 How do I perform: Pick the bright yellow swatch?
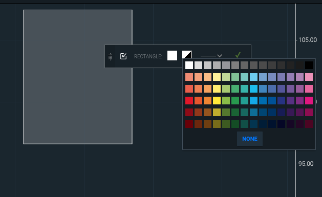coord(217,101)
